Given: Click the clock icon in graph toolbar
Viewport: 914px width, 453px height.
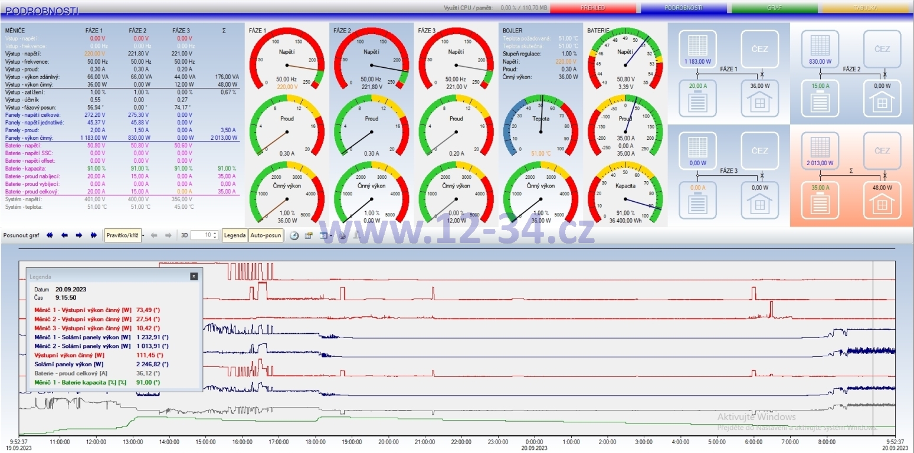Looking at the screenshot, I should click(x=294, y=235).
